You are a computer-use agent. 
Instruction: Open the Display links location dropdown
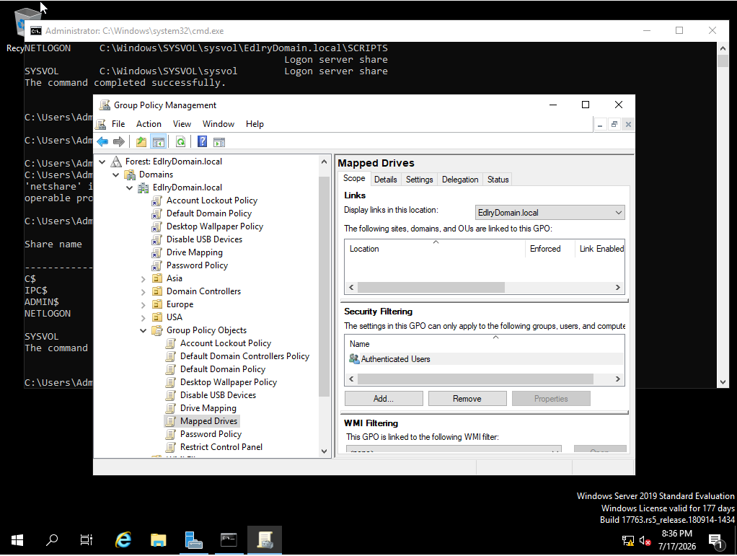pos(550,213)
